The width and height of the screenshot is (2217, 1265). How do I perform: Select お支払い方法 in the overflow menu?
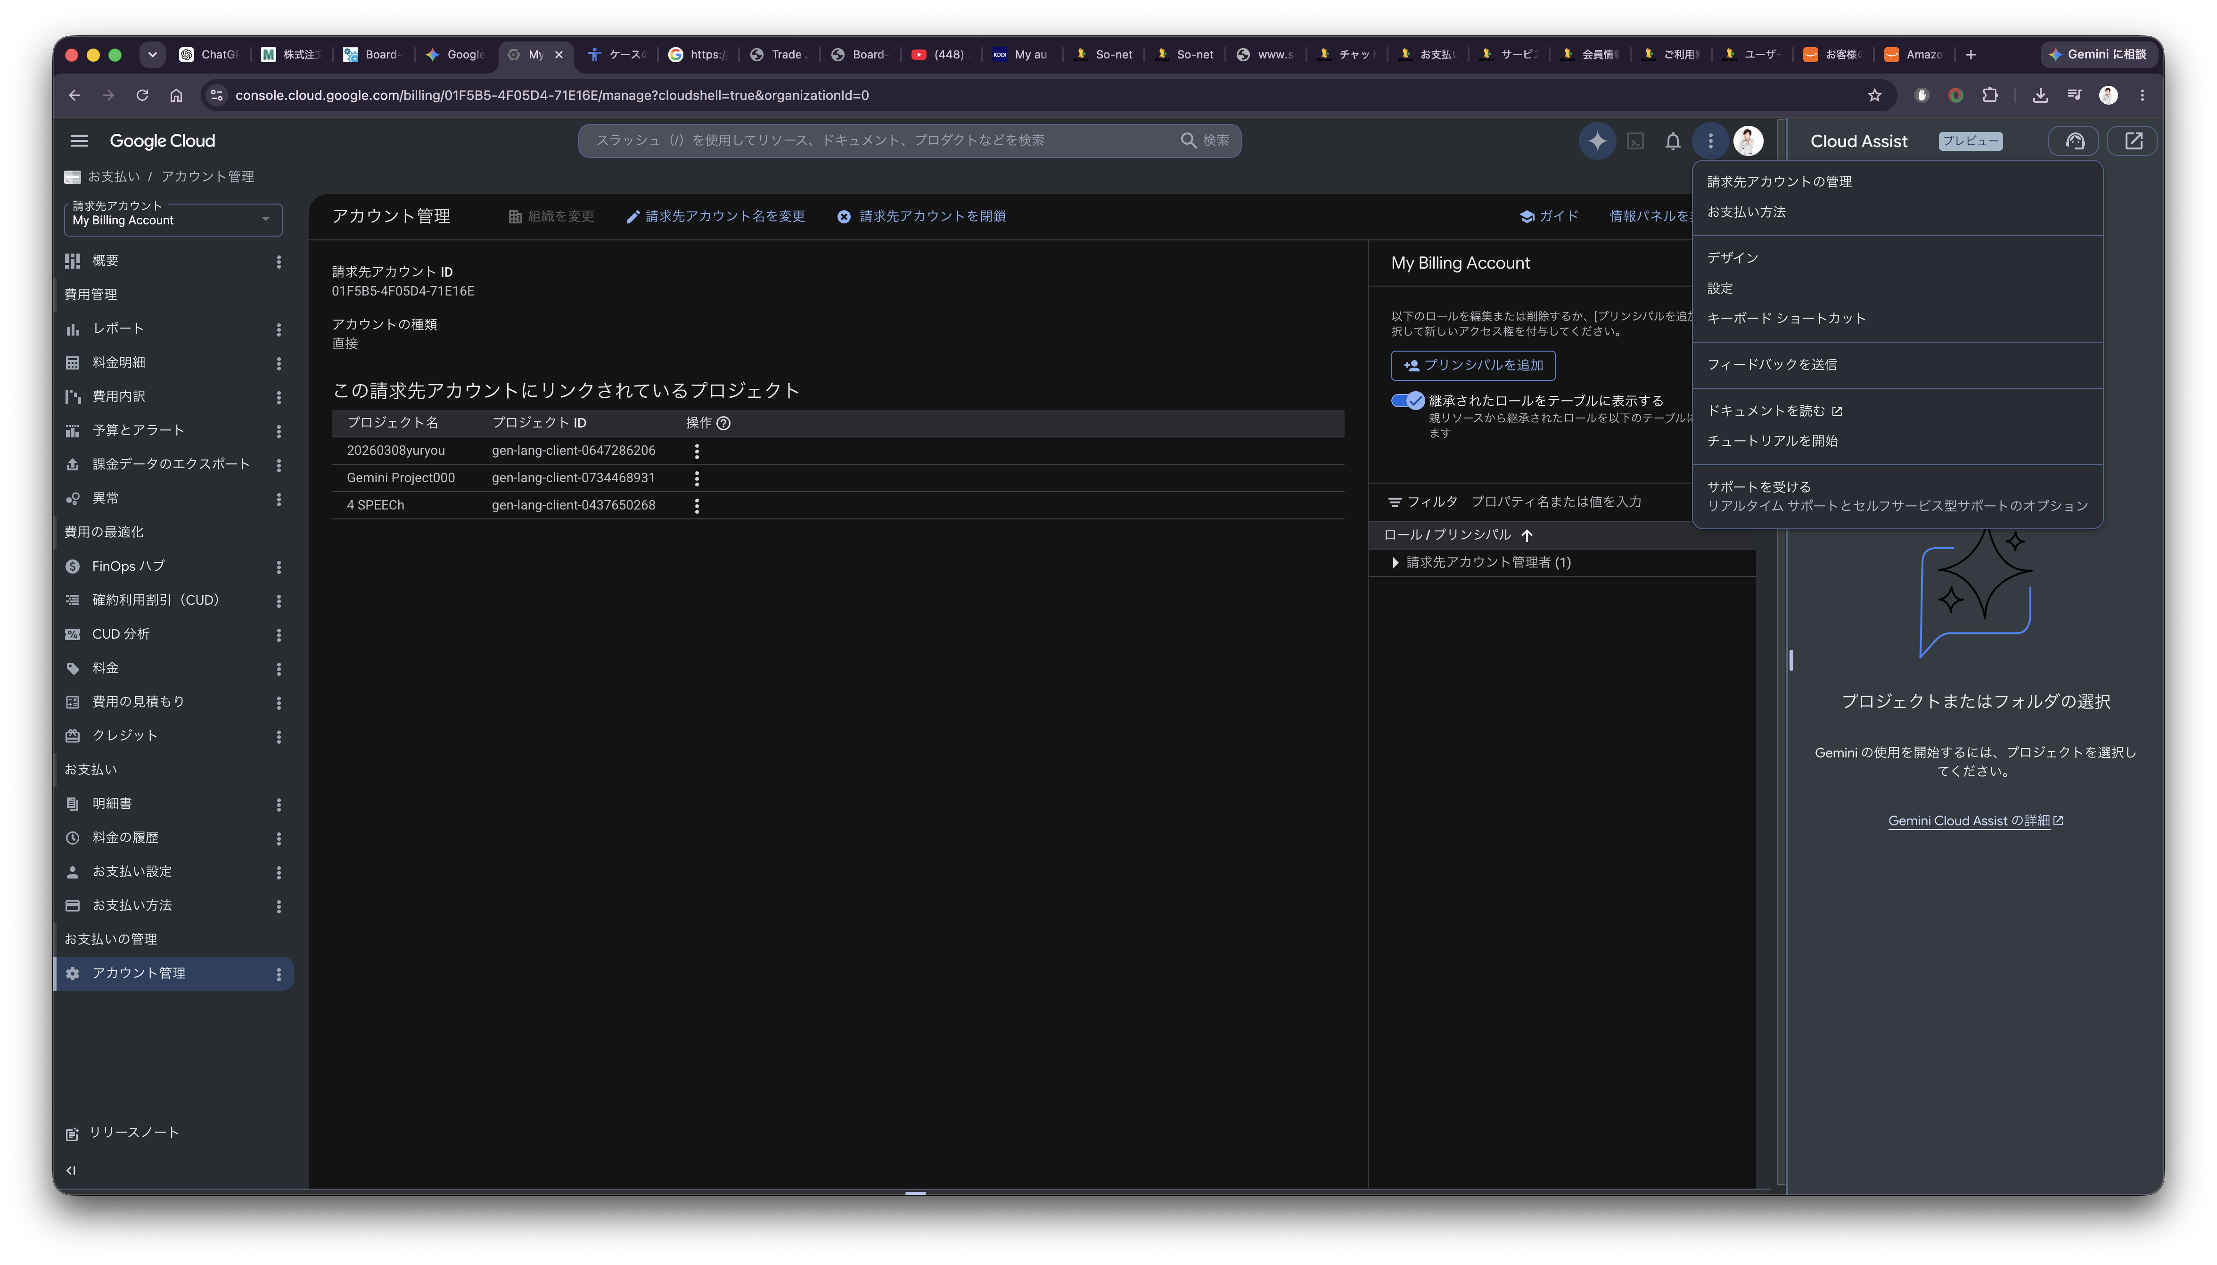(1746, 212)
